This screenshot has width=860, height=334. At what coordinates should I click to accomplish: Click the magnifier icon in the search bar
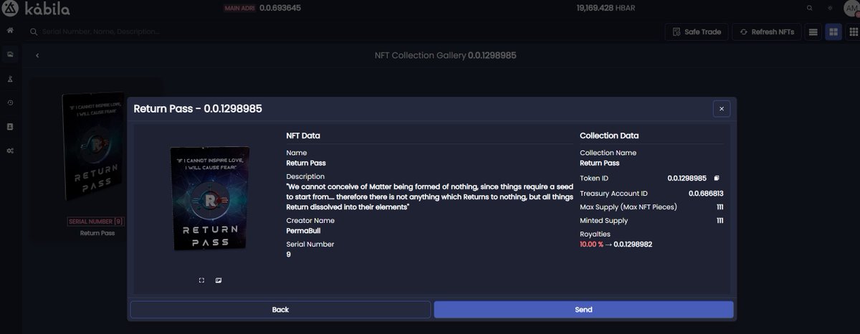(34, 32)
